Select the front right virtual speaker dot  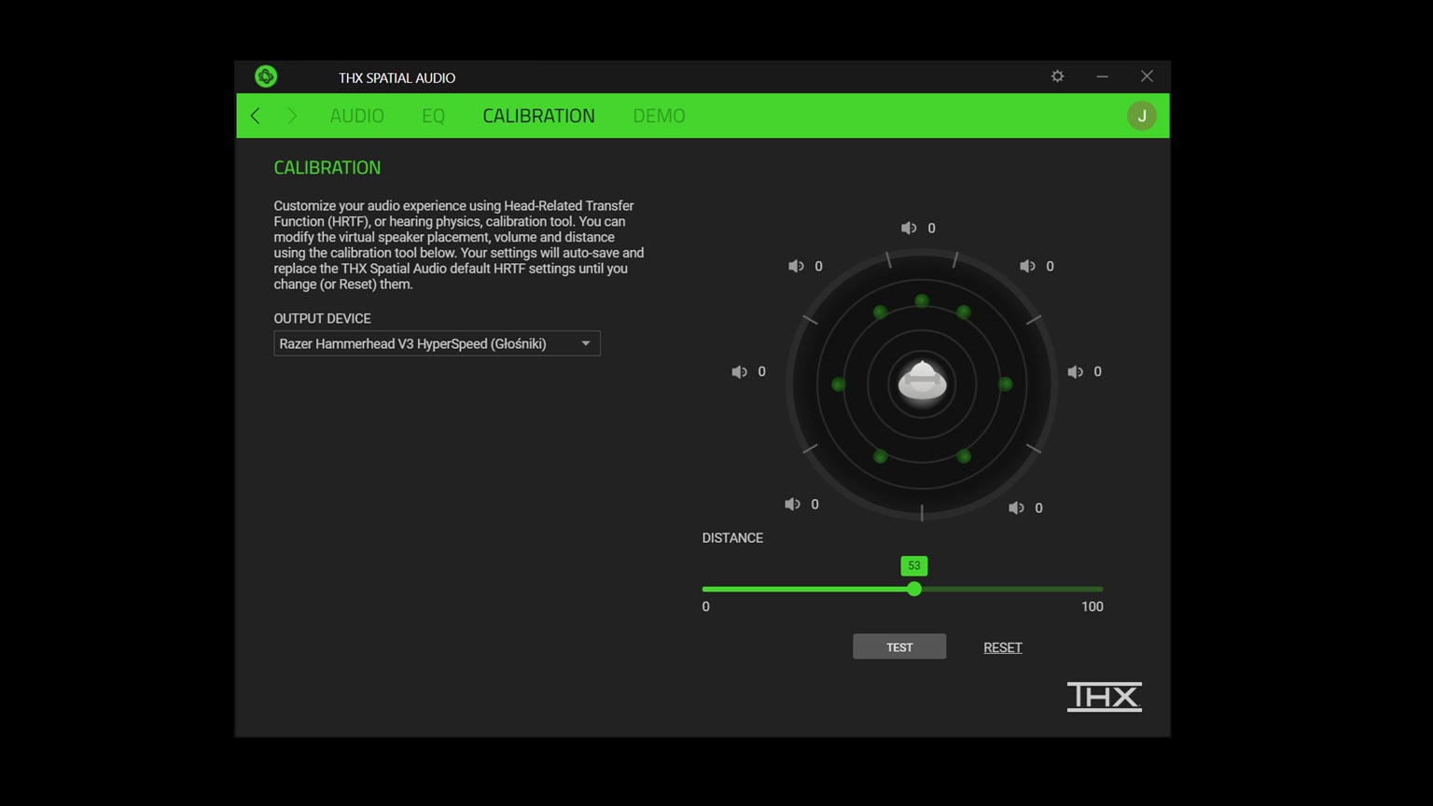pyautogui.click(x=964, y=312)
